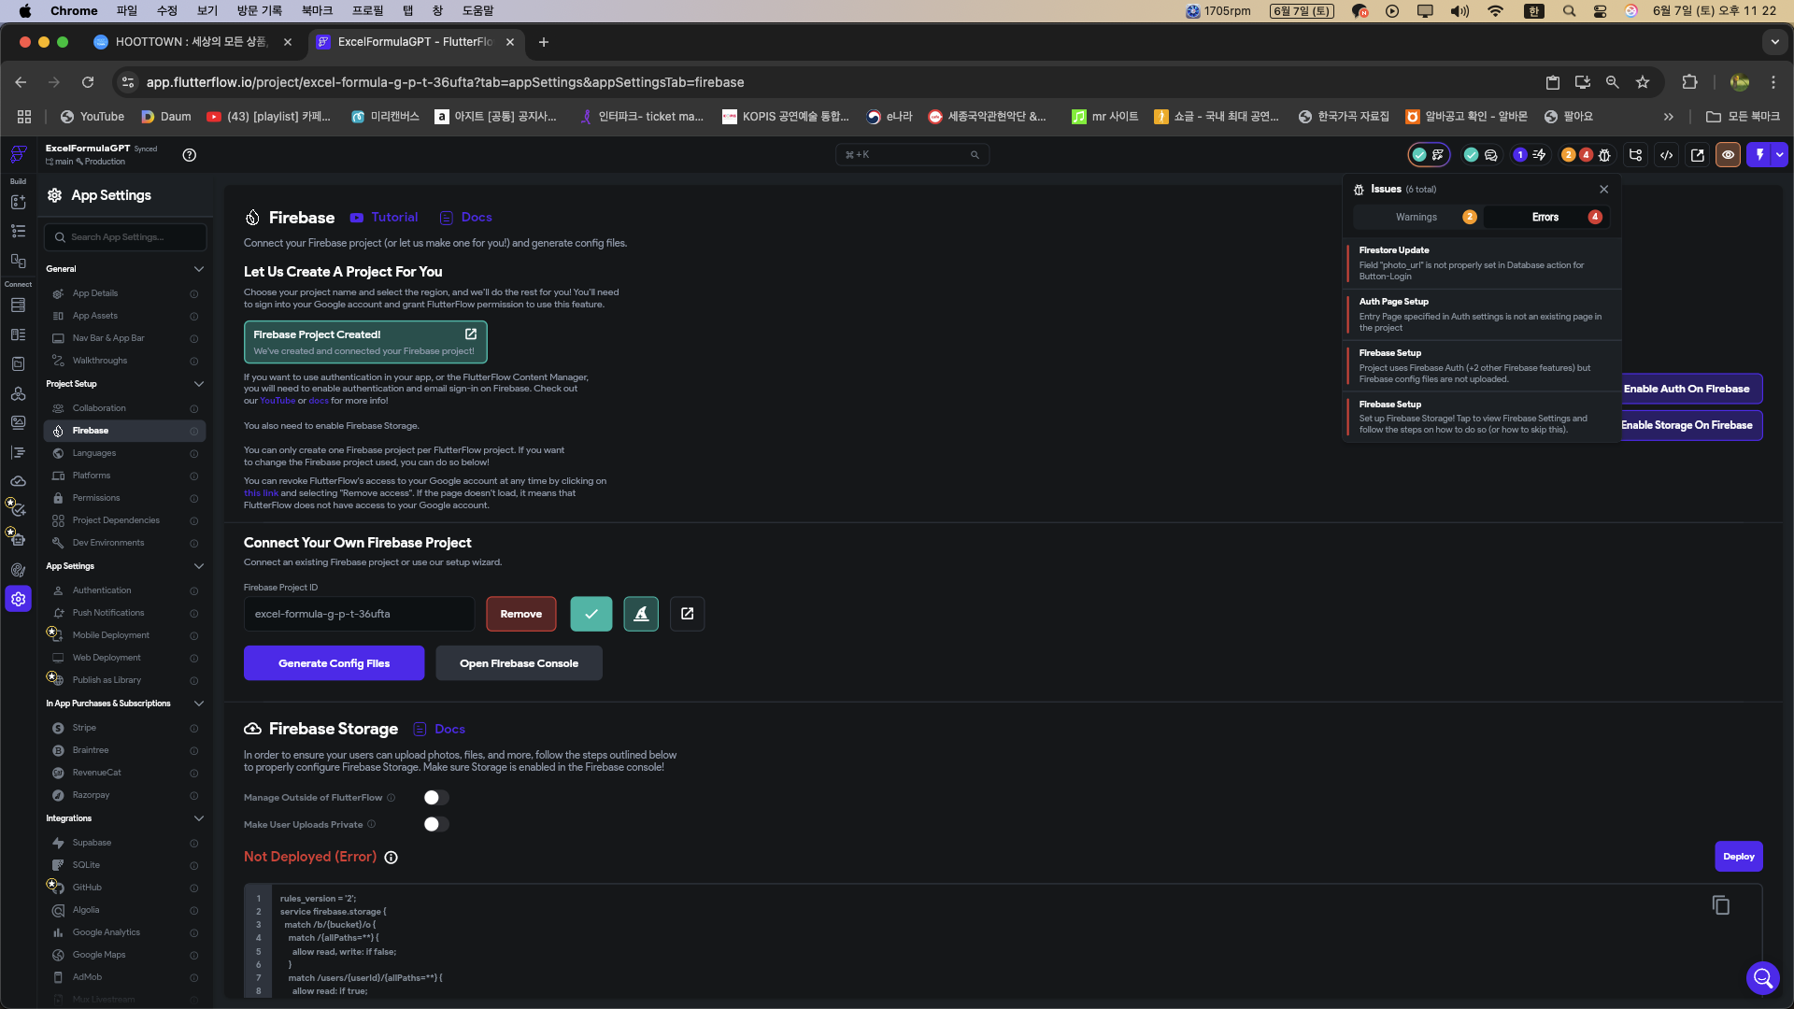Open the Widget Palette icon in Build rail
This screenshot has width=1794, height=1009.
click(x=18, y=202)
